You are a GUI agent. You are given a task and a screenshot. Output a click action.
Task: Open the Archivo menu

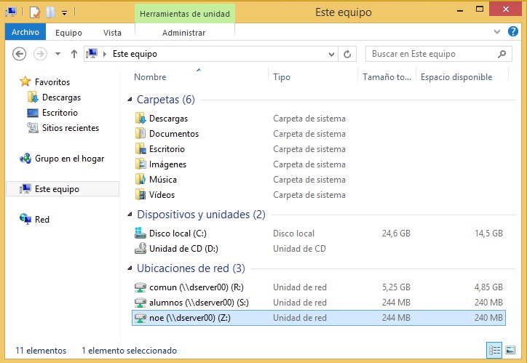click(x=25, y=32)
